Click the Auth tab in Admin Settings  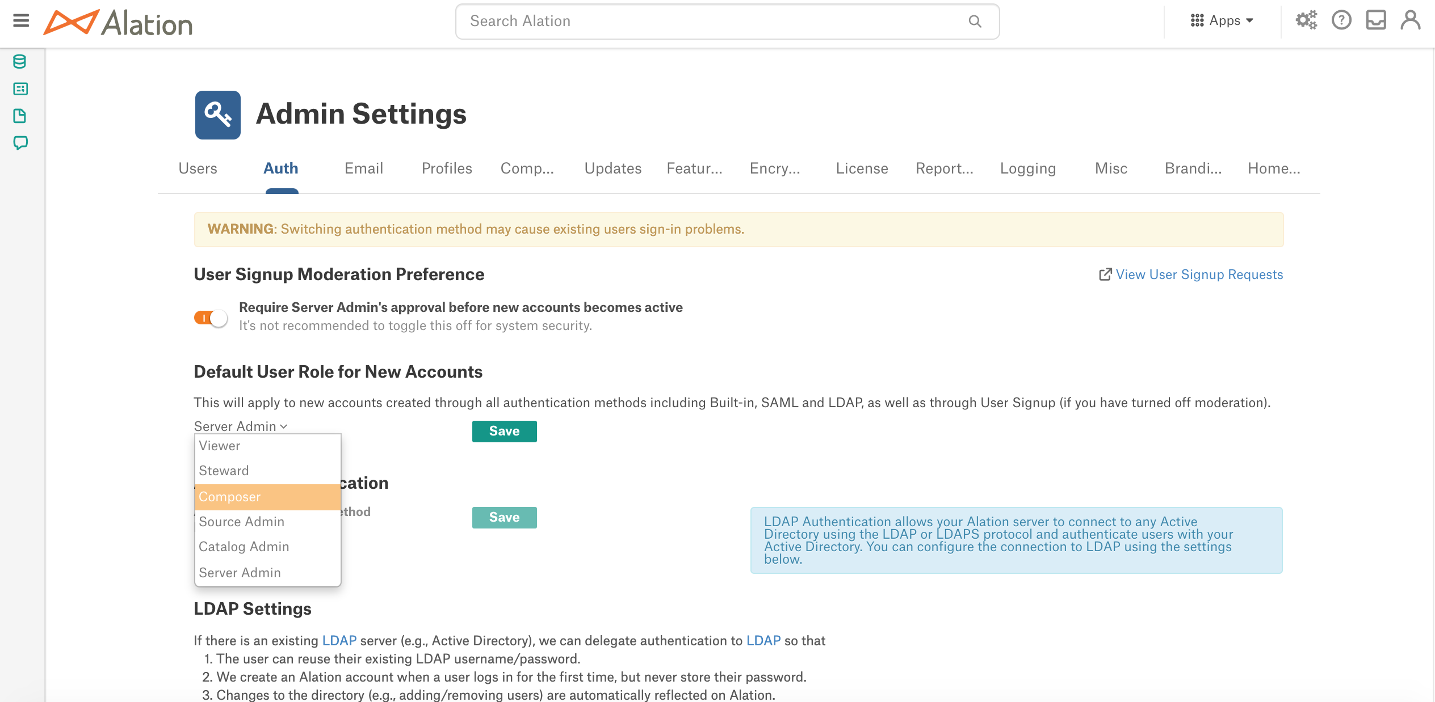(x=282, y=167)
